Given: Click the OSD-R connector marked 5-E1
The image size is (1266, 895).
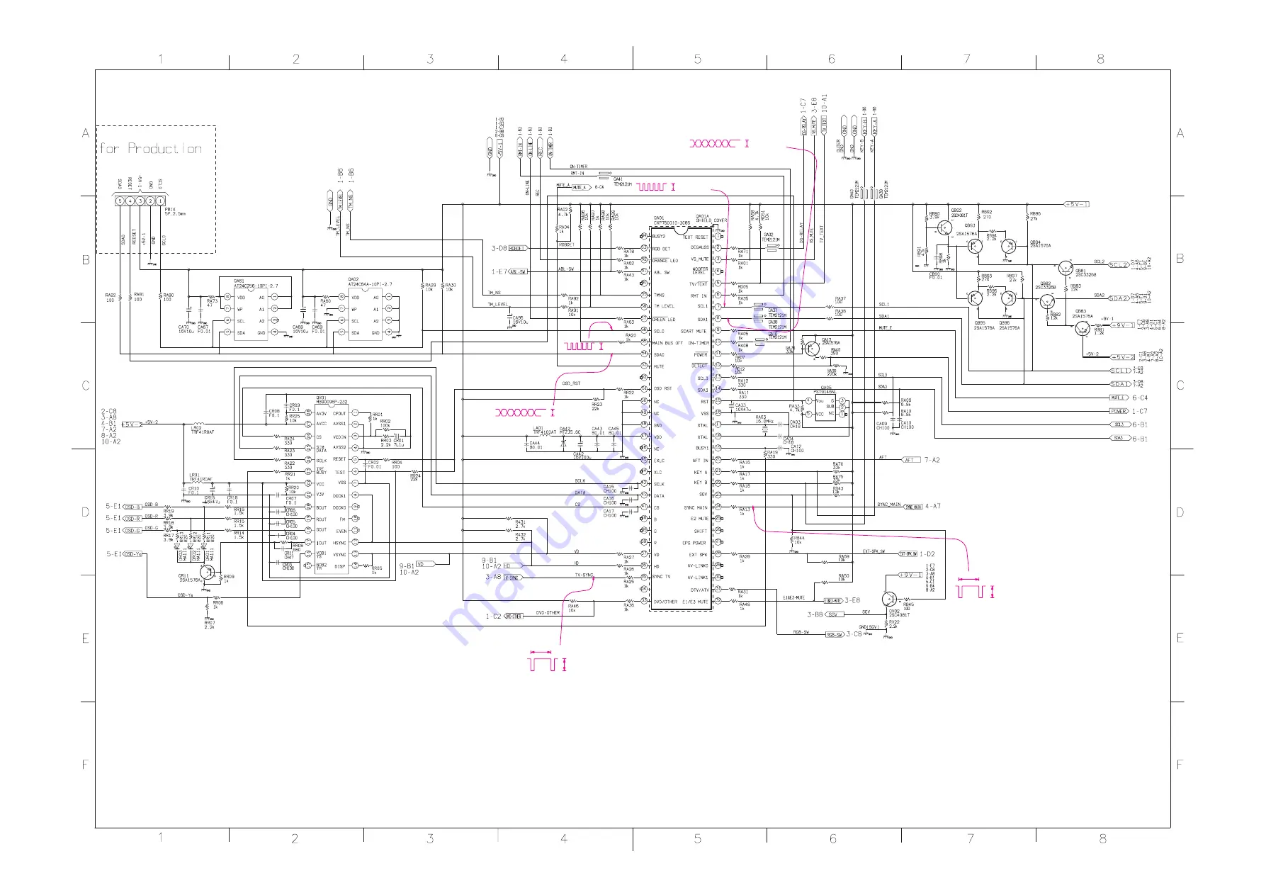Looking at the screenshot, I should (x=132, y=519).
